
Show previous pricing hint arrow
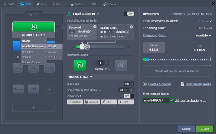coord(145,71)
